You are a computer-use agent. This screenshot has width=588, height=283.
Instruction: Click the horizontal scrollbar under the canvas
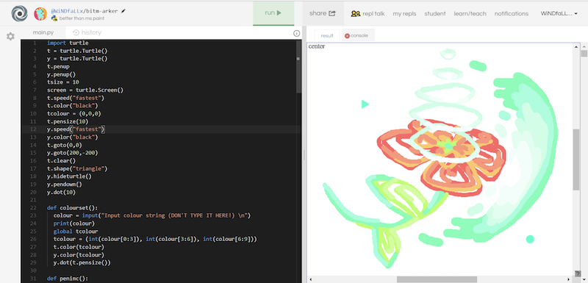[x=437, y=279]
